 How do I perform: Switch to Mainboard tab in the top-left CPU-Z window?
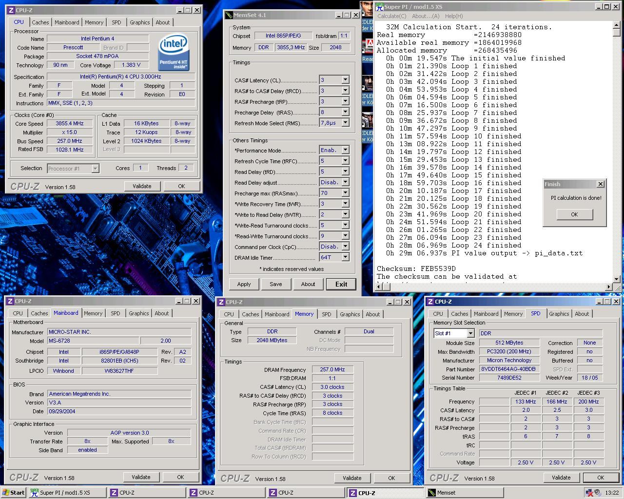coord(67,22)
